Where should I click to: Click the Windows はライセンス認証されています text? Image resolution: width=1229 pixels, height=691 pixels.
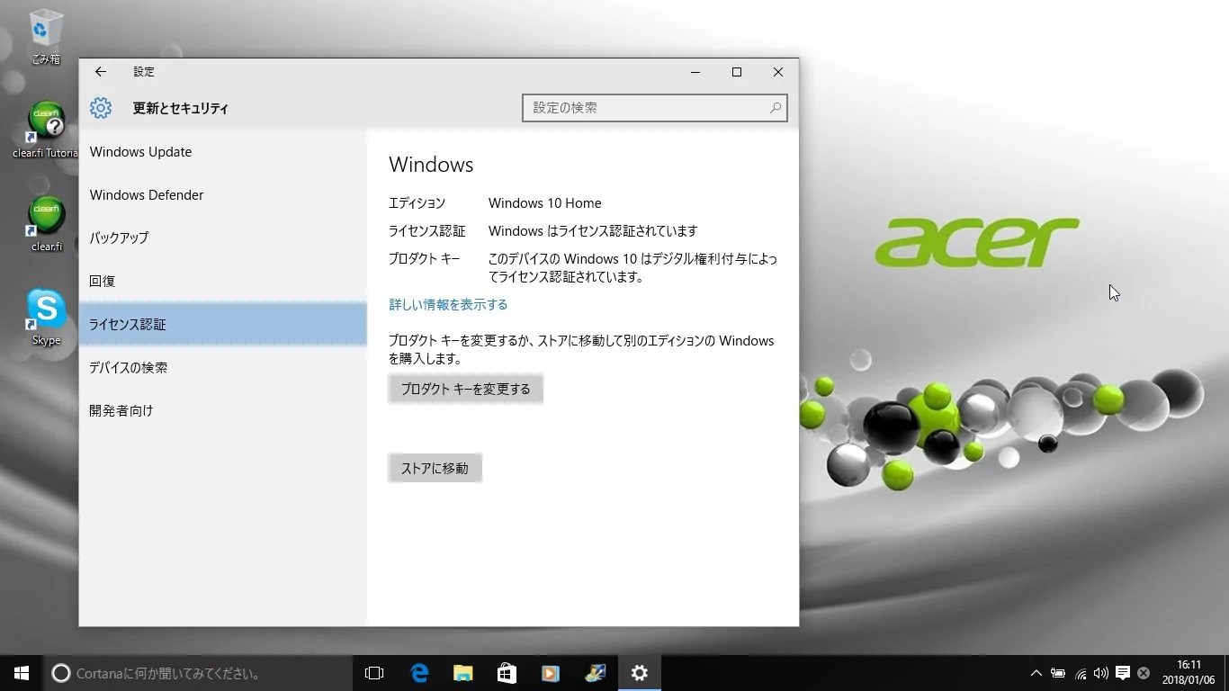point(593,231)
